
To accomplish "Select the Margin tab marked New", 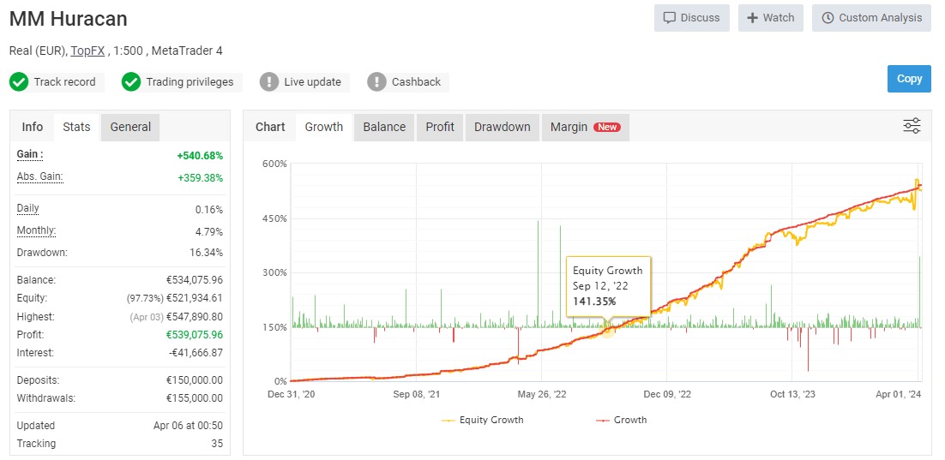I will pos(585,127).
